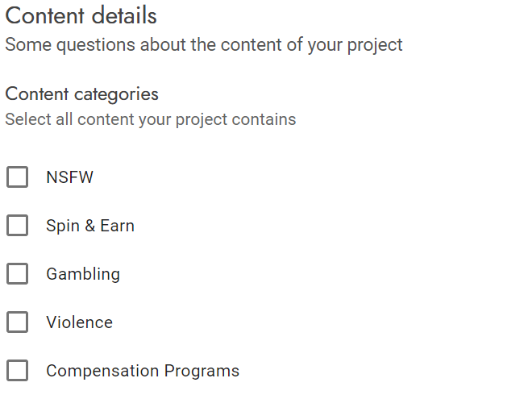Toggle the Violence checkbox
Image resolution: width=528 pixels, height=399 pixels.
point(17,322)
